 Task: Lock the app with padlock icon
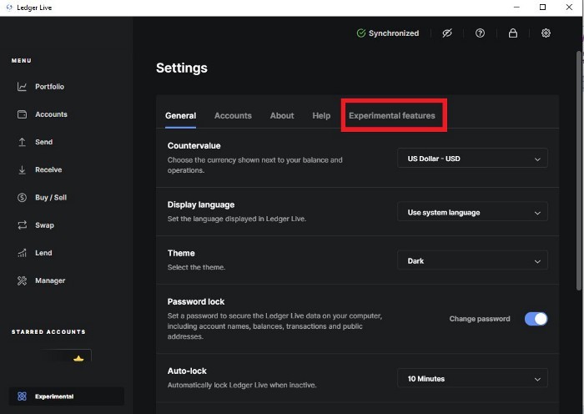pos(513,33)
